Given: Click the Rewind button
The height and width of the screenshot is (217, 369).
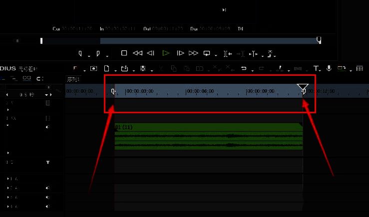Looking at the screenshot, I should [x=137, y=53].
